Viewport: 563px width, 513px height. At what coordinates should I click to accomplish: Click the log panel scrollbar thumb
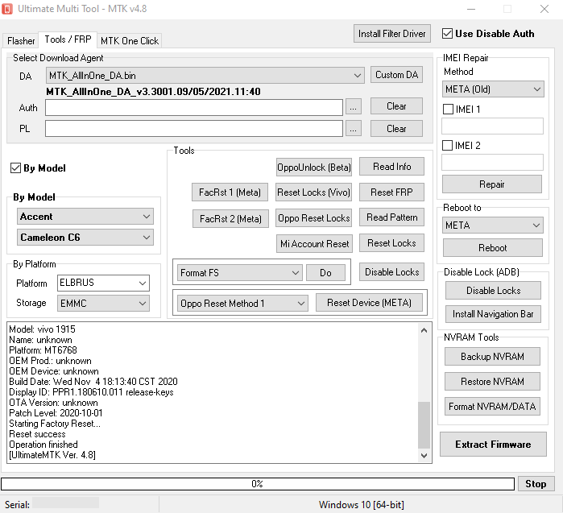tap(424, 425)
